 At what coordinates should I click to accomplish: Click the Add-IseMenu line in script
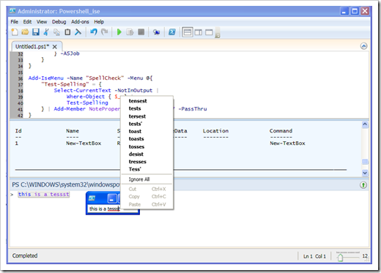coord(90,78)
